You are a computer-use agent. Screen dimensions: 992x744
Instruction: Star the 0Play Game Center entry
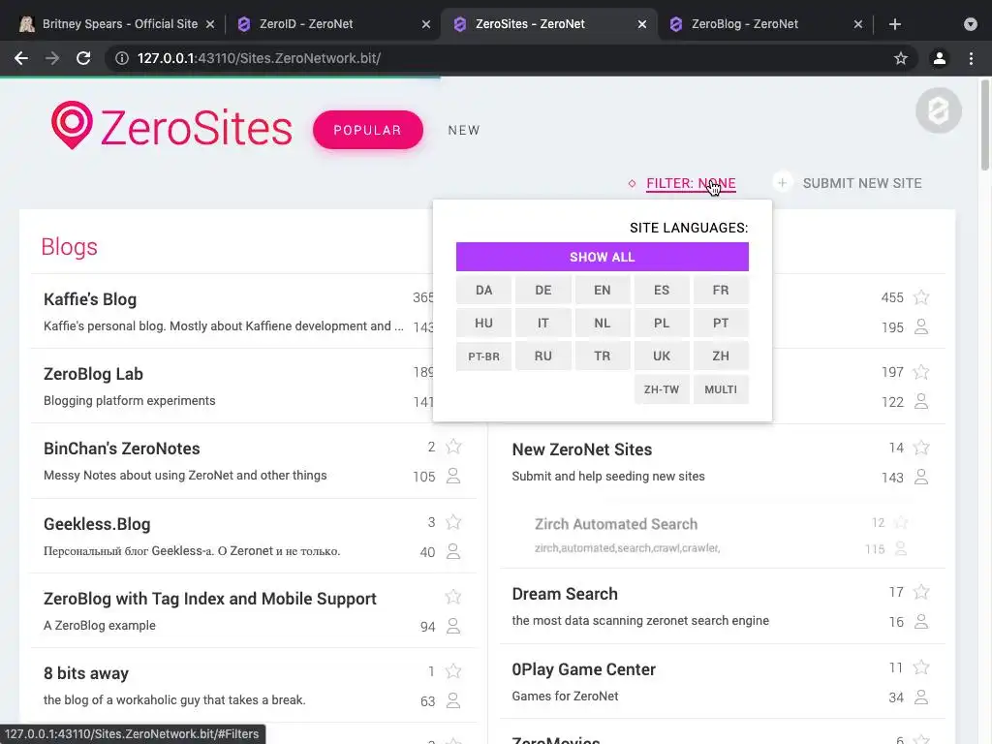coord(921,667)
